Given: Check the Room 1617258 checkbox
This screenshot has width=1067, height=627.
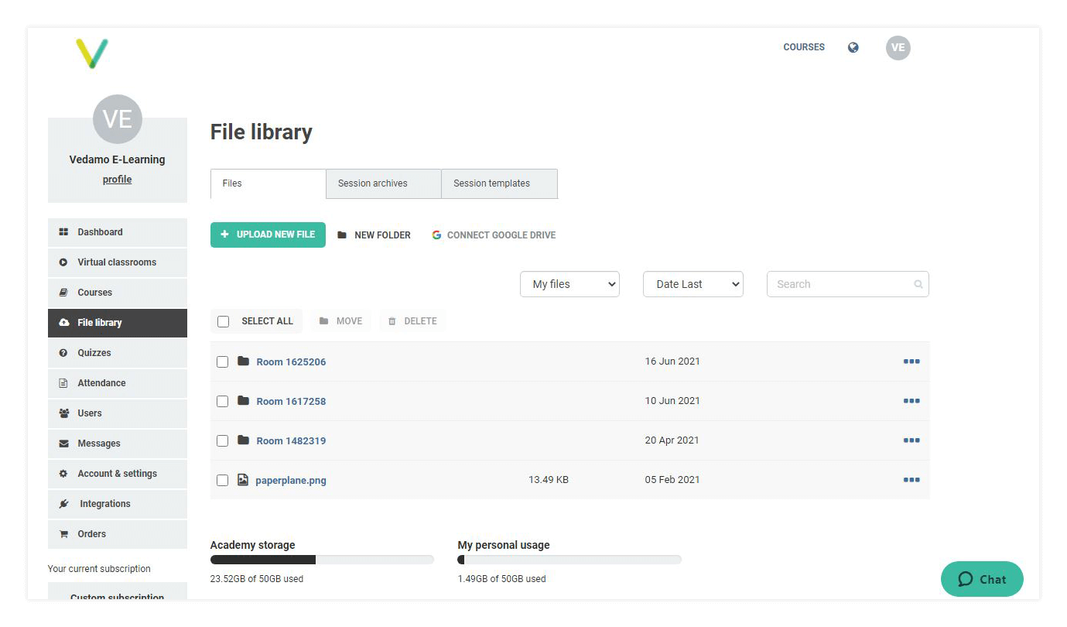Looking at the screenshot, I should pyautogui.click(x=222, y=401).
